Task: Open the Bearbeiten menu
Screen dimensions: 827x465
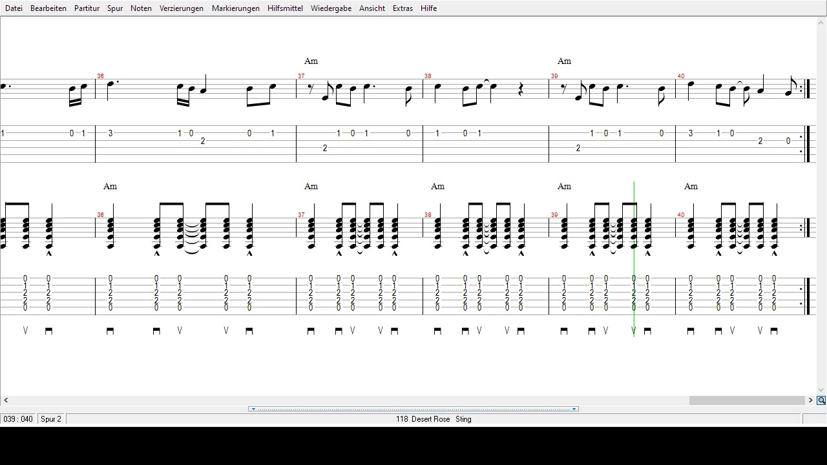Action: [48, 8]
